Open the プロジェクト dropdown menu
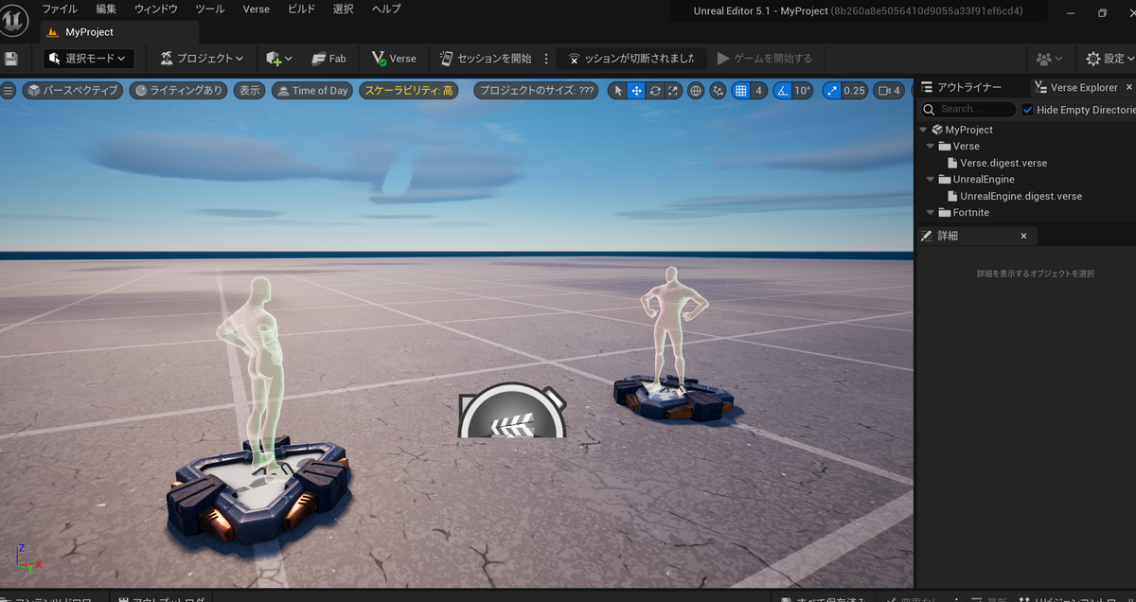This screenshot has height=602, width=1136. (x=202, y=59)
